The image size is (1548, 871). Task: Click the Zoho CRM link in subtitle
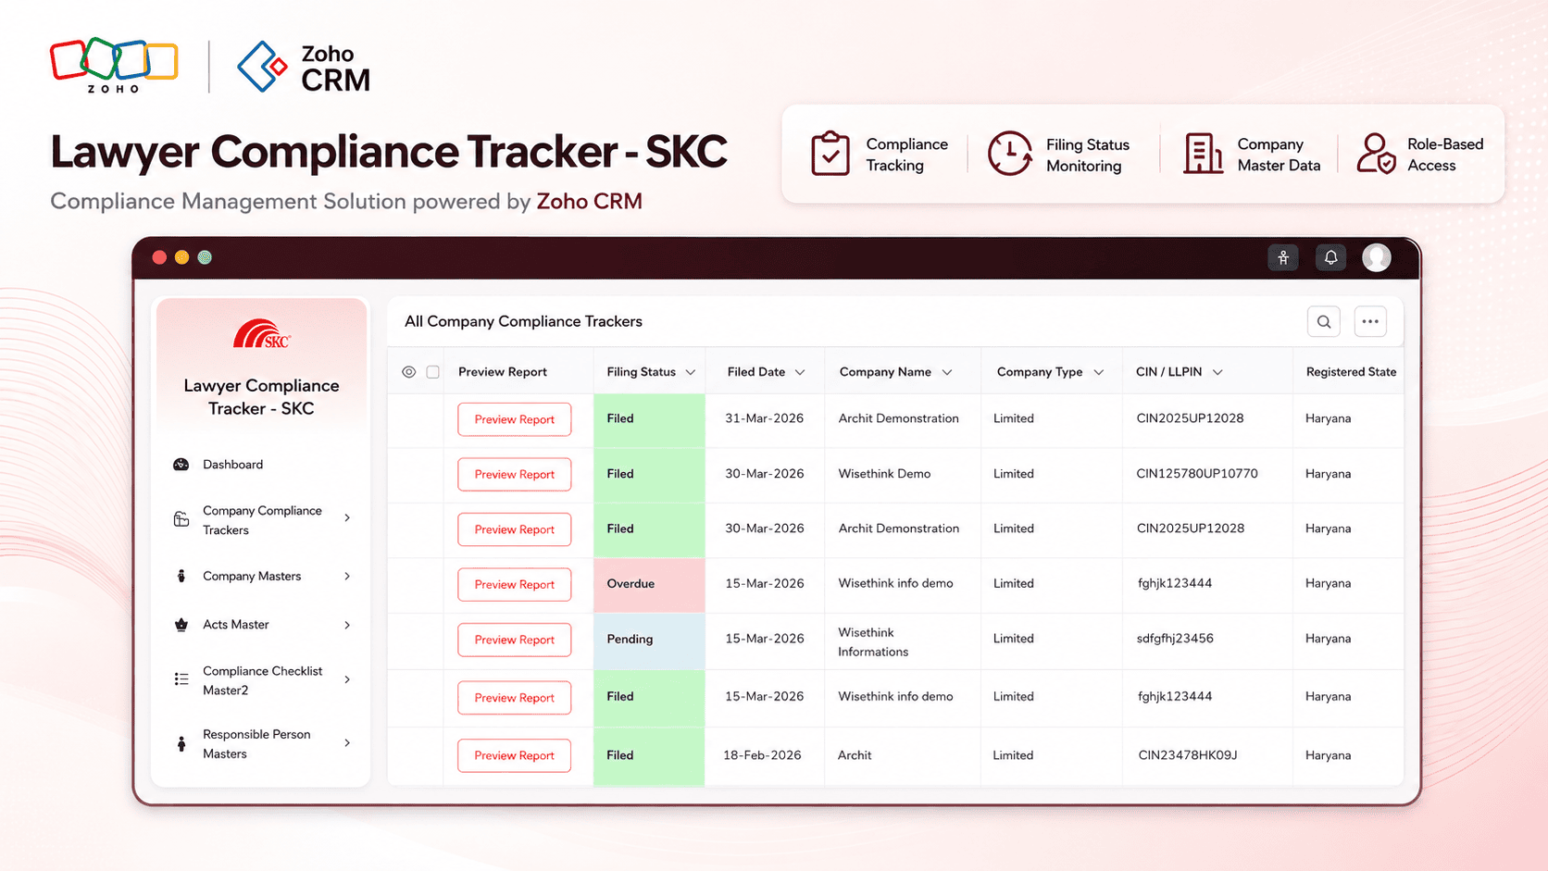click(x=589, y=201)
